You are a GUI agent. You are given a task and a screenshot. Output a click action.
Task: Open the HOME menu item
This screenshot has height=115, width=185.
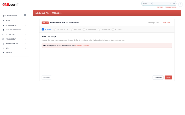click(8, 21)
